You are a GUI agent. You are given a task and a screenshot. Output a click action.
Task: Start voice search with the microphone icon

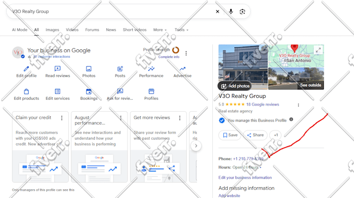(231, 11)
